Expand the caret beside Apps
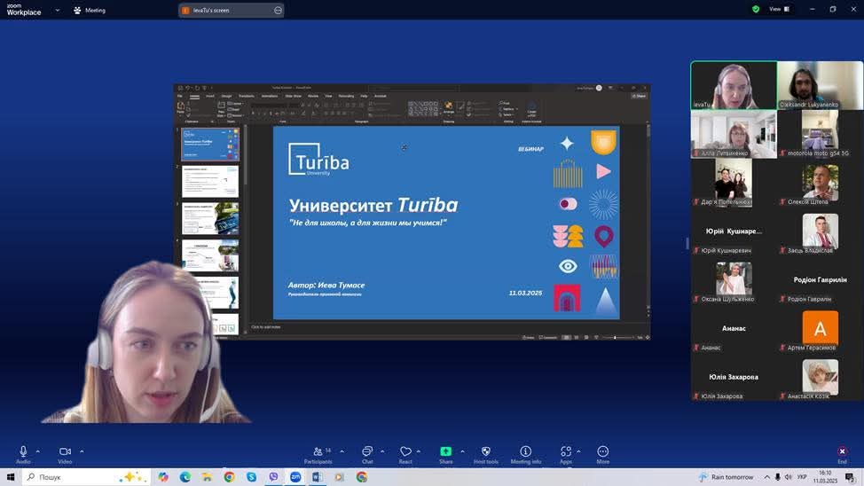Viewport: 864px width, 486px height. coord(578,451)
